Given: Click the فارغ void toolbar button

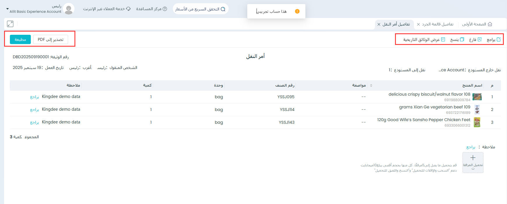Looking at the screenshot, I should 475,39.
